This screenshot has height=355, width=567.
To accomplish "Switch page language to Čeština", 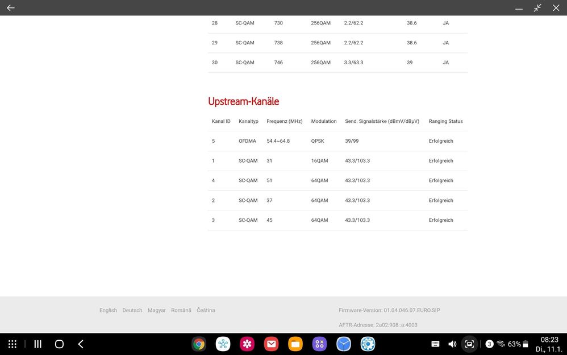I will tap(206, 310).
